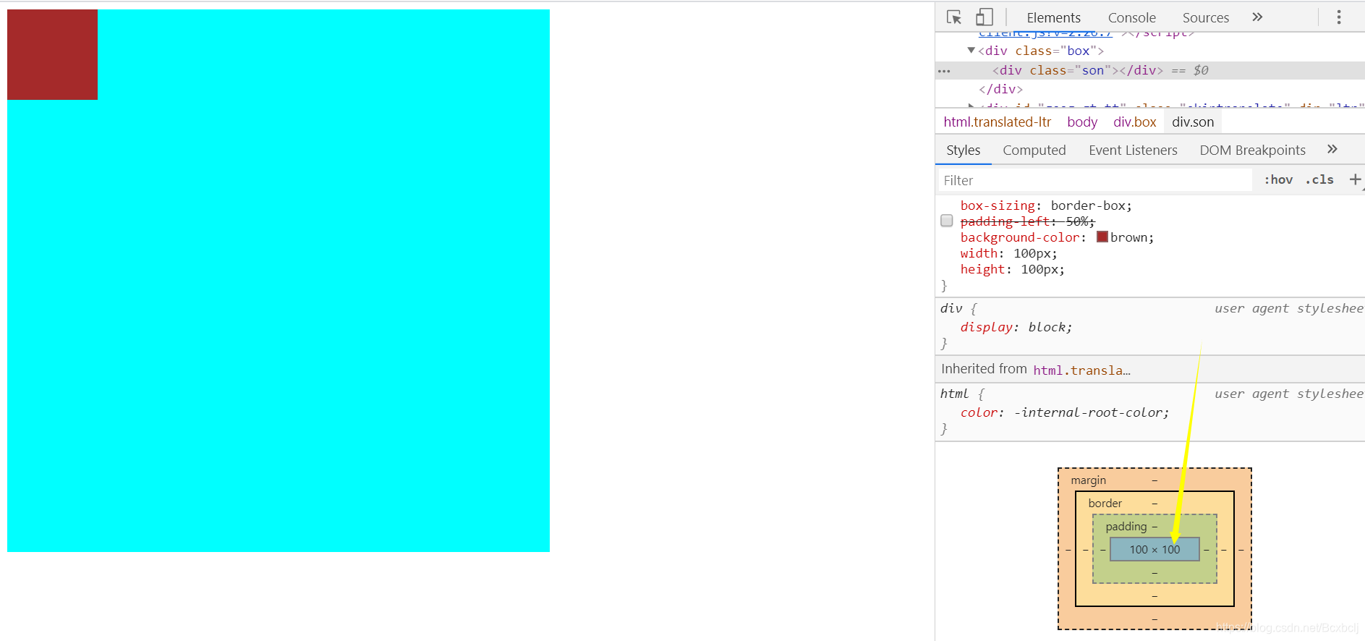1365x641 pixels.
Task: Switch to the Sources tab
Action: [x=1205, y=18]
